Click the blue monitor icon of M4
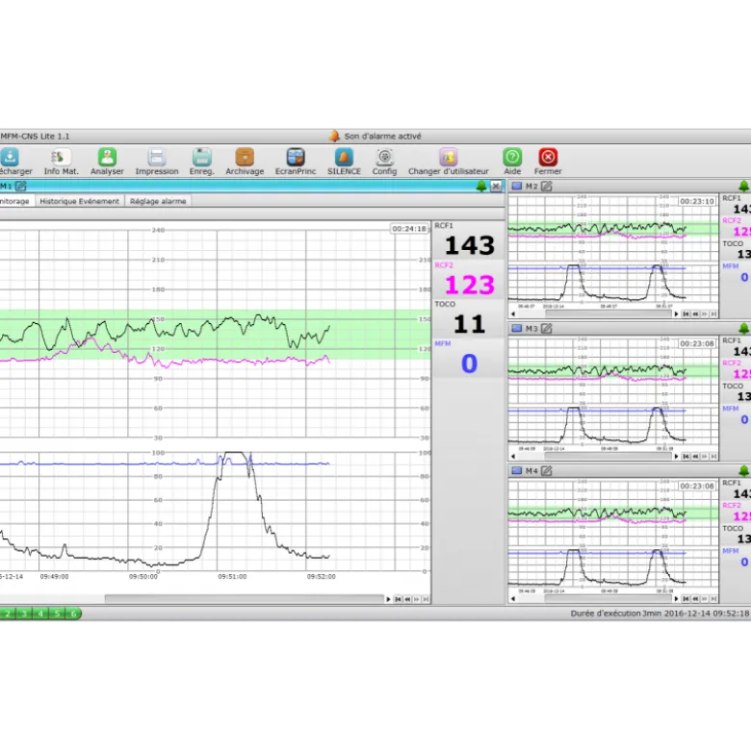The height and width of the screenshot is (751, 751). pos(516,471)
